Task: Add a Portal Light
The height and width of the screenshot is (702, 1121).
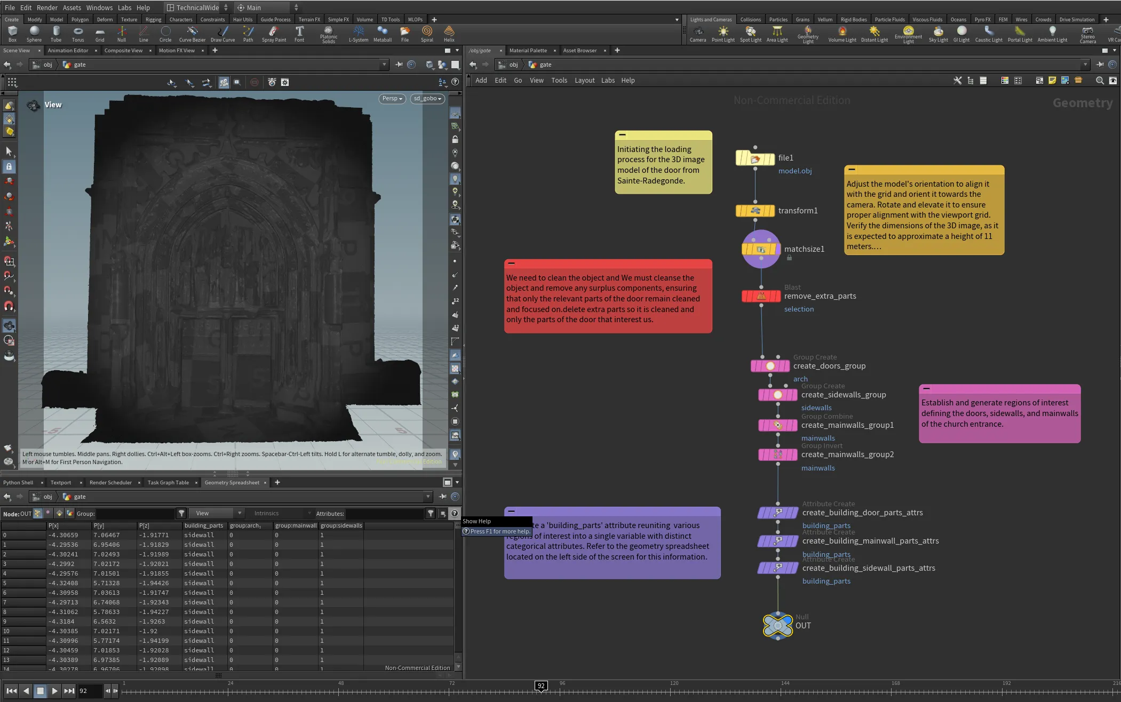Action: 1020,34
